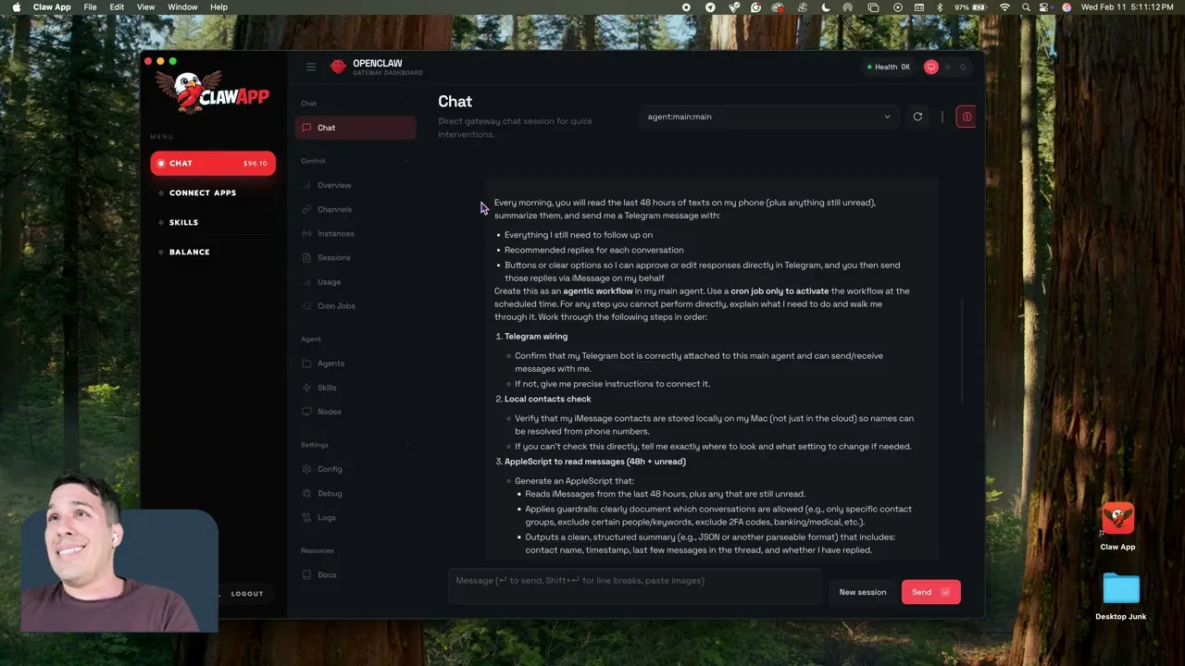
Task: Toggle the brain thinking icon button
Action: point(967,117)
